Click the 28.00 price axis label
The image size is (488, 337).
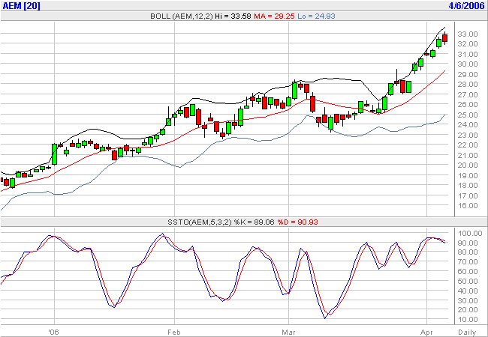pyautogui.click(x=468, y=85)
